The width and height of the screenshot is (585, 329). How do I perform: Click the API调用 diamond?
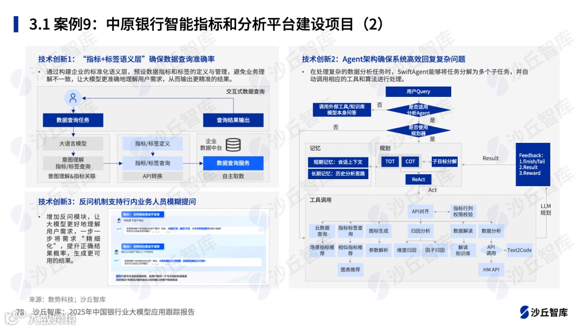491,250
